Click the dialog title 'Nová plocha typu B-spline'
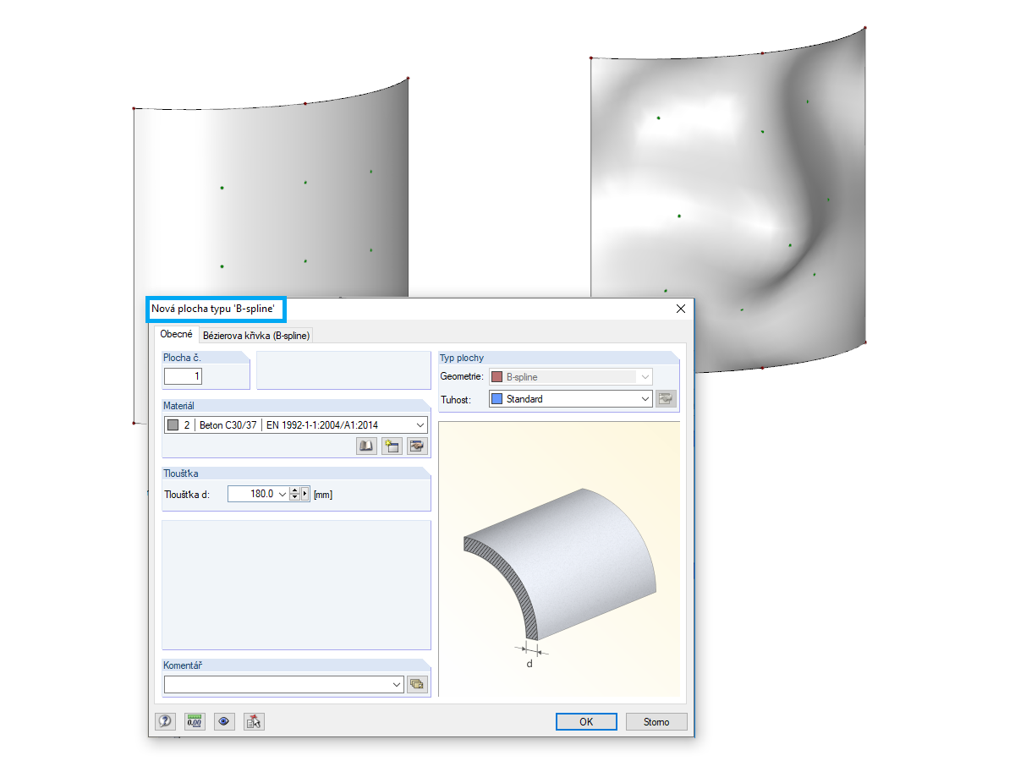This screenshot has width=1015, height=761. tap(212, 309)
